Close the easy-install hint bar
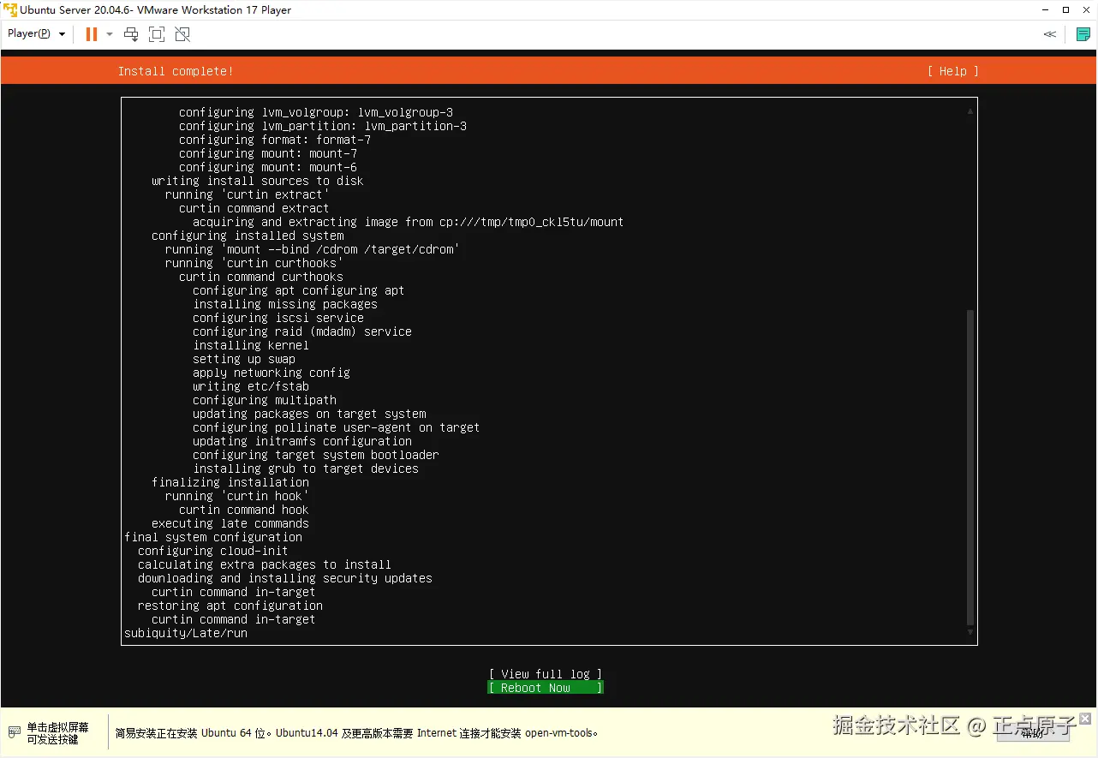Viewport: 1098px width, 758px height. click(1085, 719)
